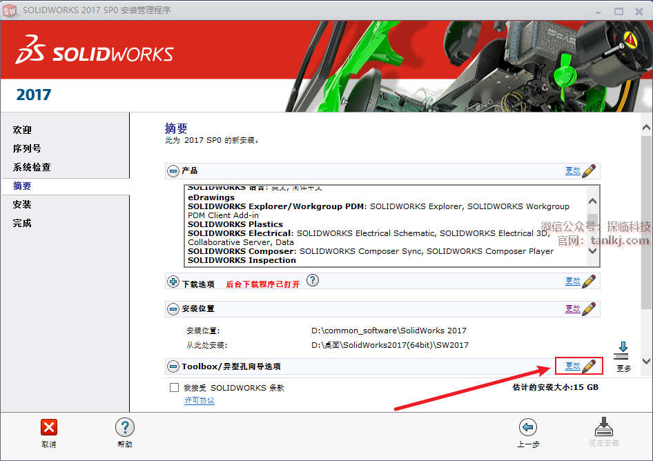
Task: Click the question mark help icon near 下载选项
Action: coord(313,280)
